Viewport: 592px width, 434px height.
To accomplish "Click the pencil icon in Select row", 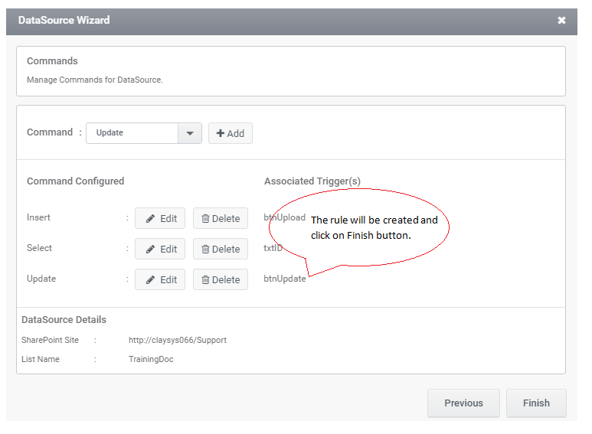I will pyautogui.click(x=150, y=249).
